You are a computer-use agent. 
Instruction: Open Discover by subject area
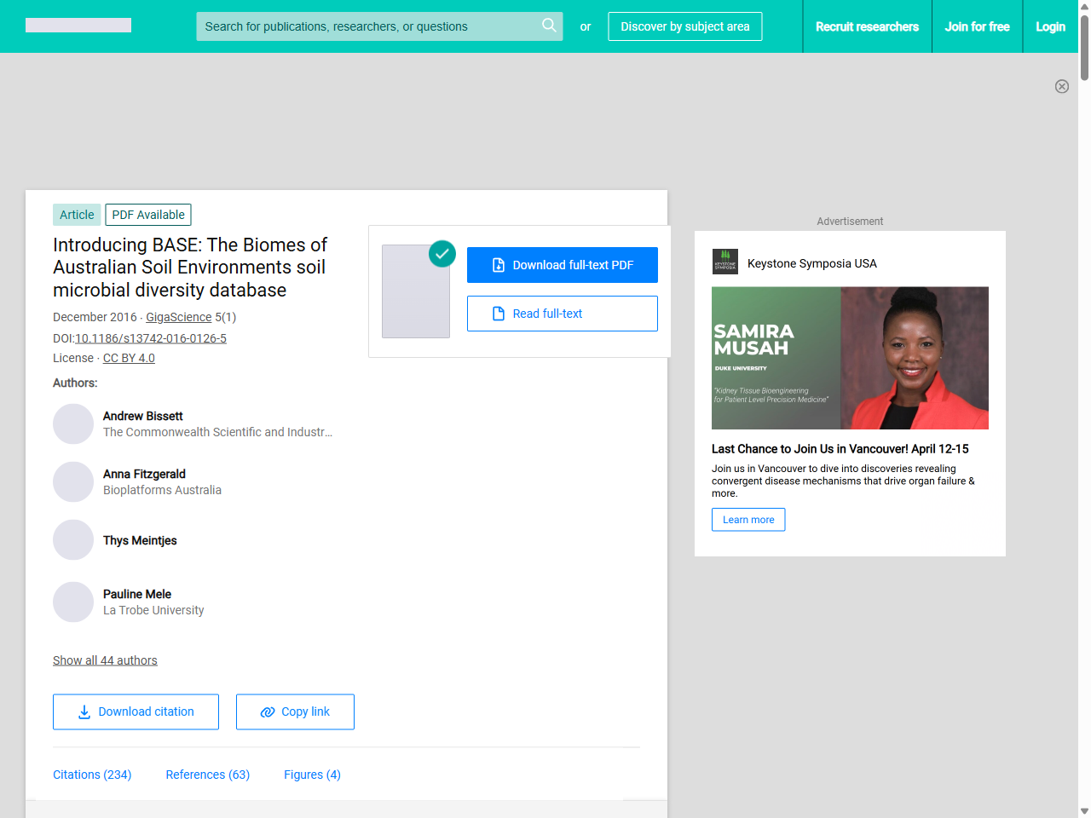point(684,26)
